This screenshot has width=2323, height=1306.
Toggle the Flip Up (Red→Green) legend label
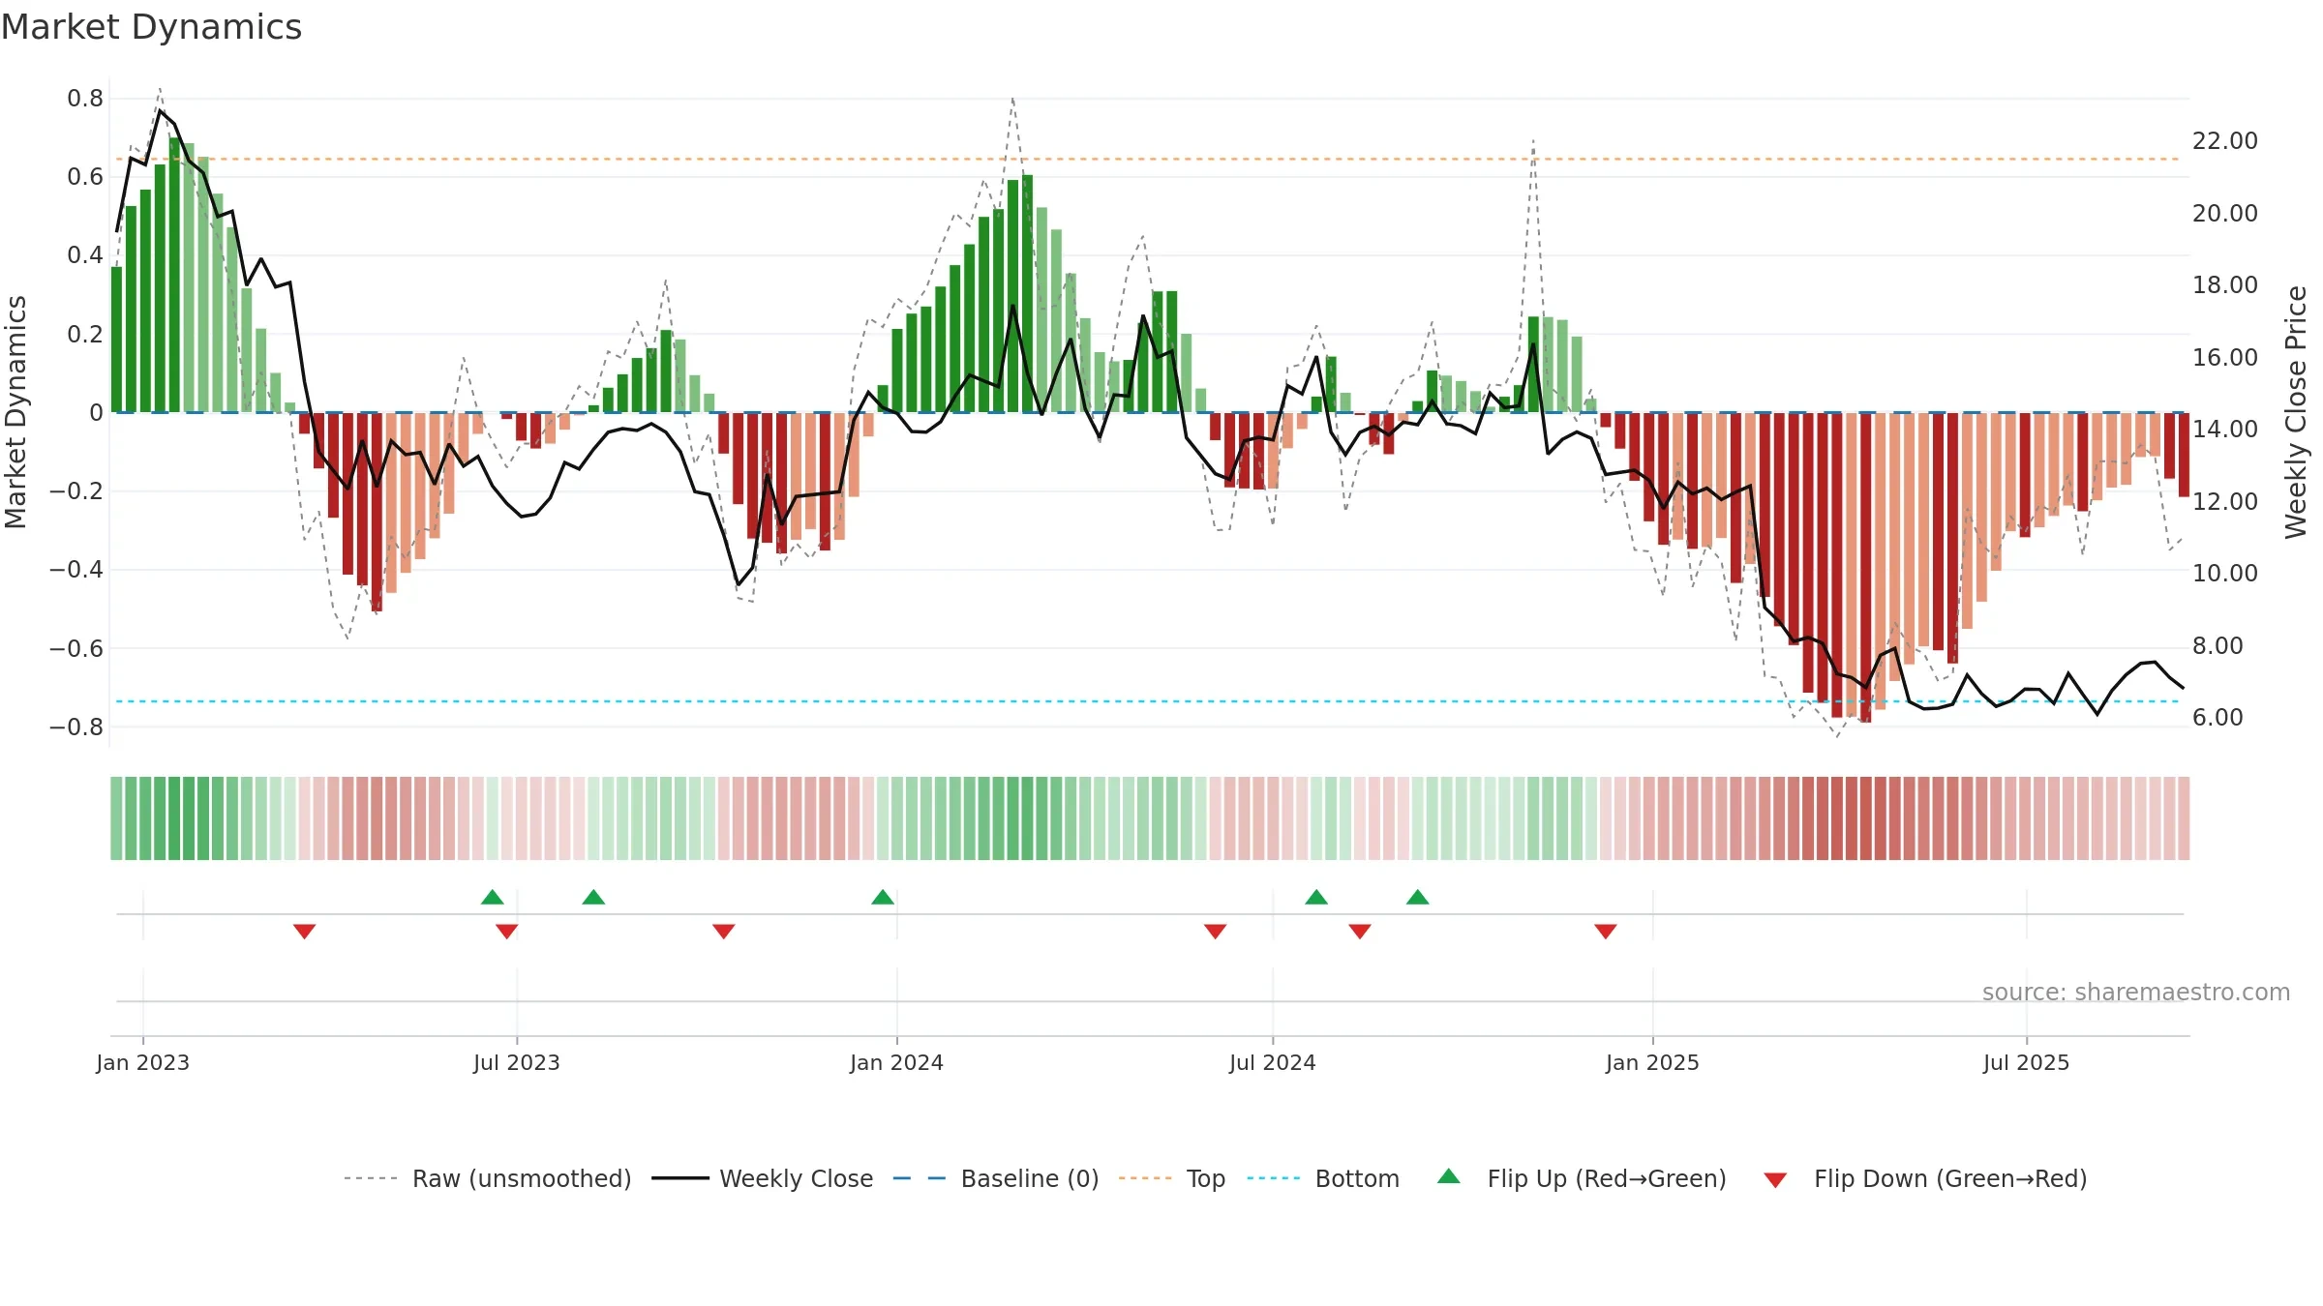click(x=1607, y=1178)
